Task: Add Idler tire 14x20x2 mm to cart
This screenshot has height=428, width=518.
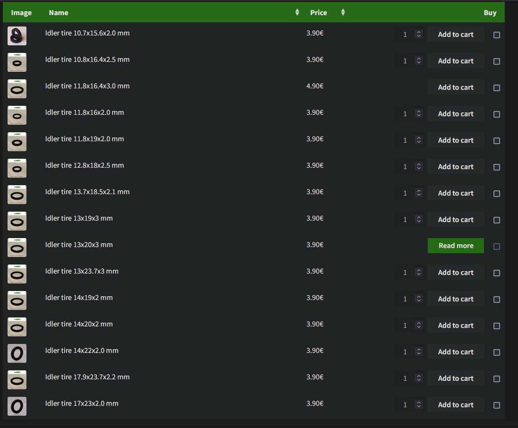Action: pyautogui.click(x=456, y=325)
